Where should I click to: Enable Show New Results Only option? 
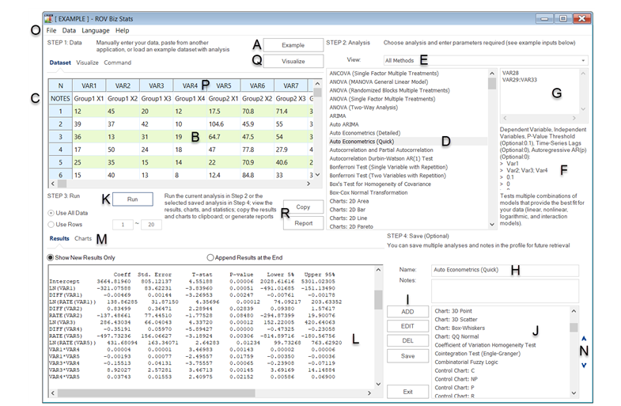pyautogui.click(x=51, y=257)
